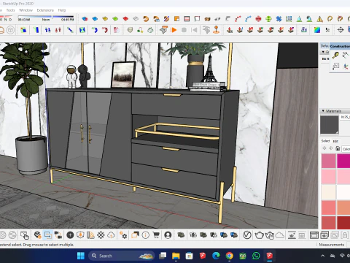Switch to the Select tab in Materials
The height and width of the screenshot is (263, 350).
click(325, 141)
